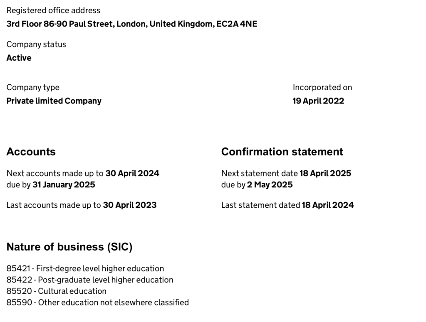Viewport: 426px width, 322px height.
Task: Click next accounts date 30 April 2024
Action: (x=132, y=173)
